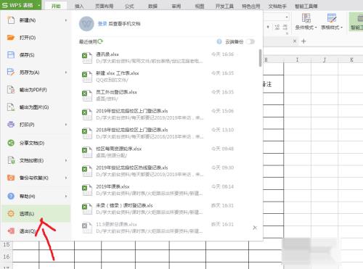This screenshot has height=269, width=363.
Task: Switch to the 插入 ribbon tab
Action: pyautogui.click(x=79, y=6)
